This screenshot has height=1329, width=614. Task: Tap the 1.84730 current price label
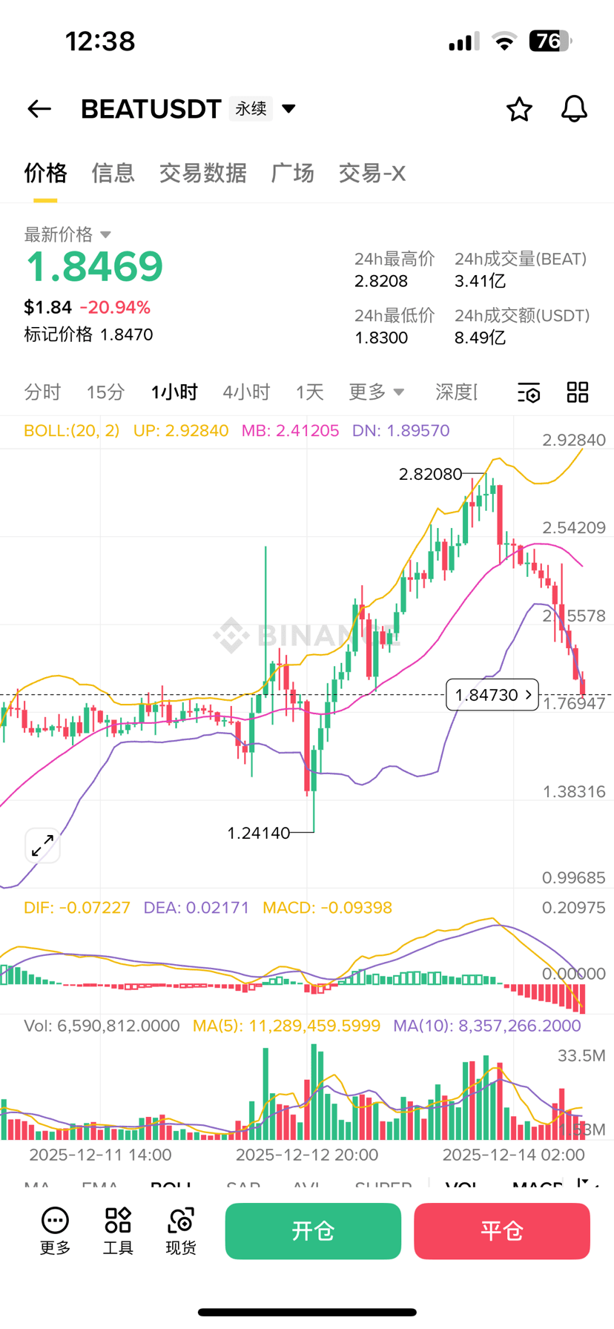tap(492, 695)
